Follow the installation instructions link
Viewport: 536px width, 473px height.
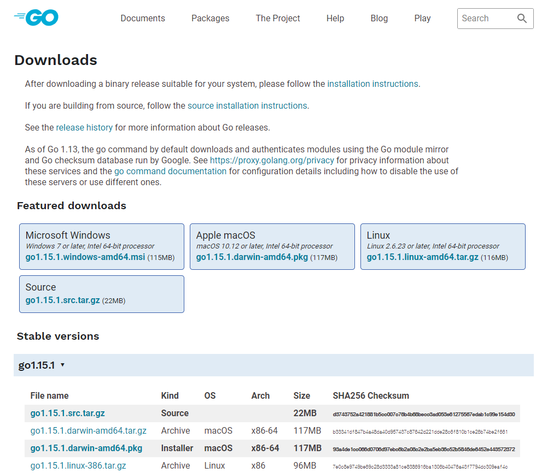click(372, 84)
